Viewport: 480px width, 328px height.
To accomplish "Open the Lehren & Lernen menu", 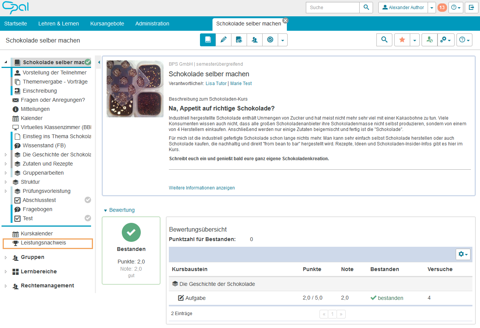I will [58, 24].
